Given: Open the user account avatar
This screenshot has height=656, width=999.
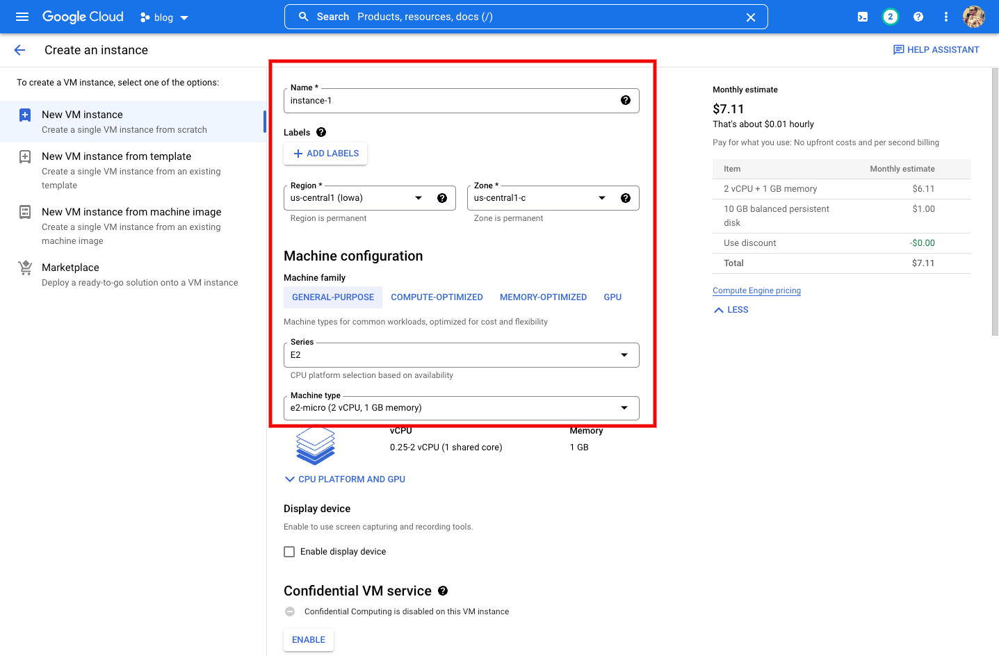Looking at the screenshot, I should [x=974, y=17].
